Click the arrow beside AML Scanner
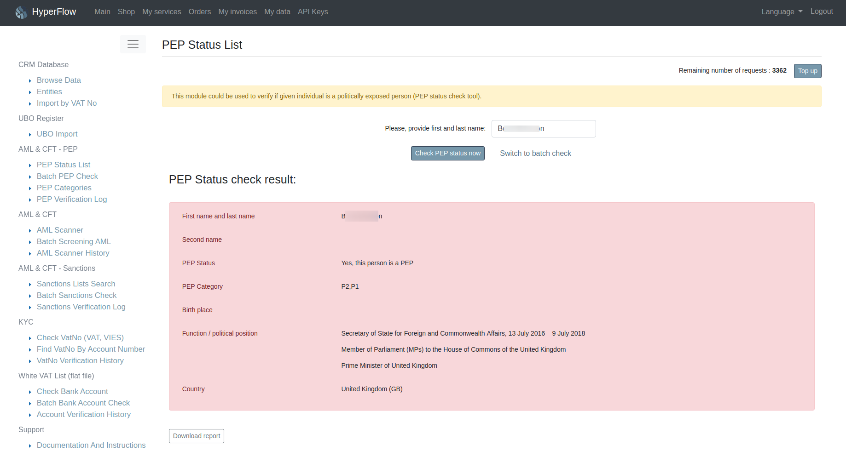The width and height of the screenshot is (846, 451). [x=30, y=230]
